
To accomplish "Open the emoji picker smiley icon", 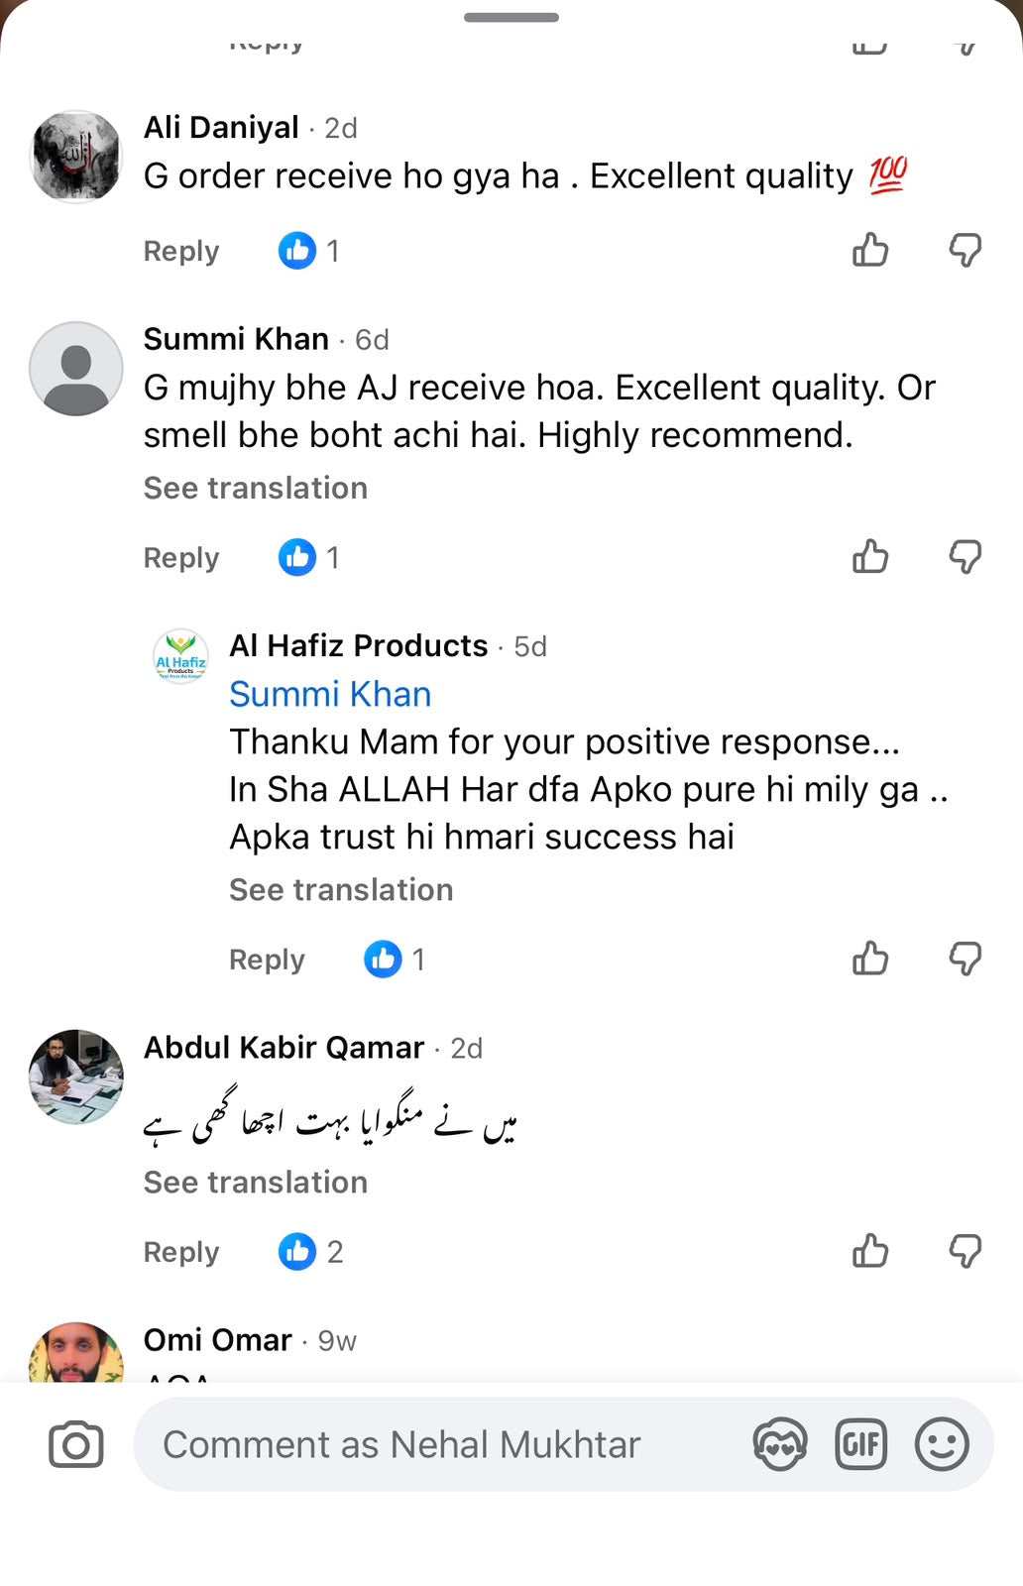I will (942, 1444).
